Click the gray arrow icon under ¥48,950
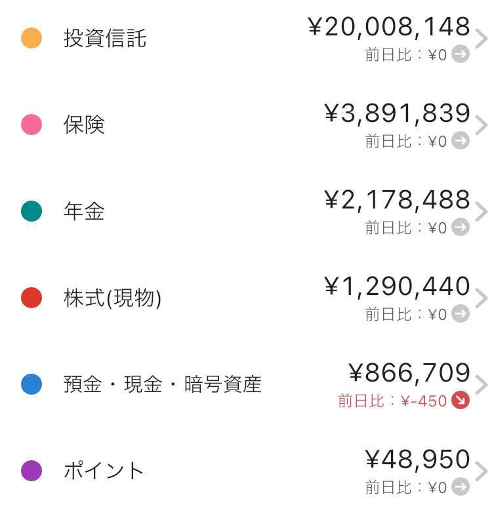This screenshot has height=514, width=492. click(x=461, y=487)
